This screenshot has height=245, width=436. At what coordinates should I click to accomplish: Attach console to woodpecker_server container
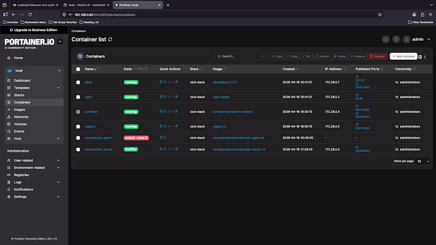176,149
